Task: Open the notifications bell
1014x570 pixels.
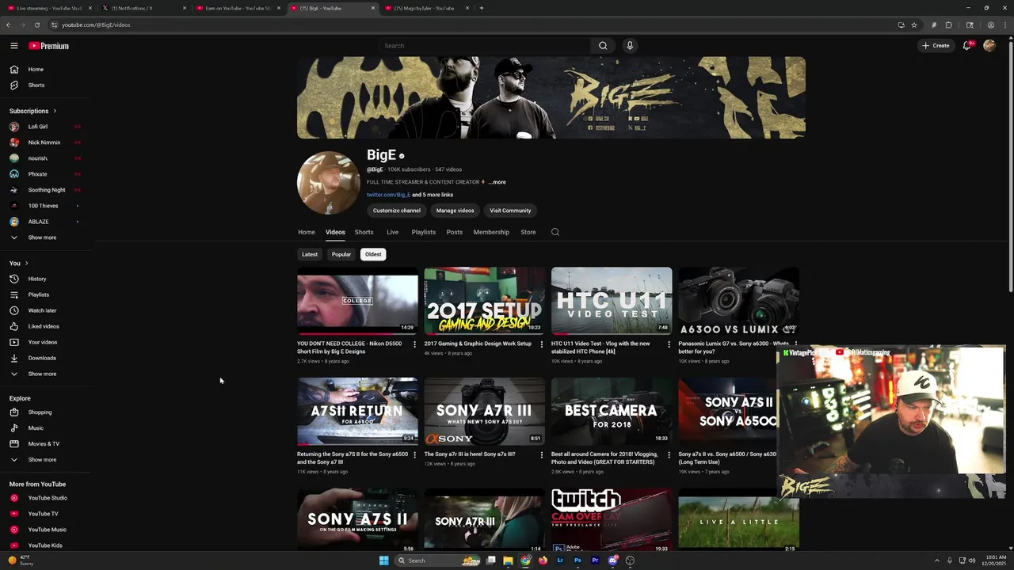Action: [966, 46]
